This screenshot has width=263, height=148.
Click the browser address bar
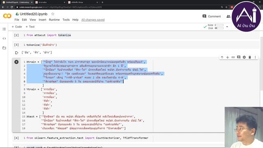tap(118, 7)
